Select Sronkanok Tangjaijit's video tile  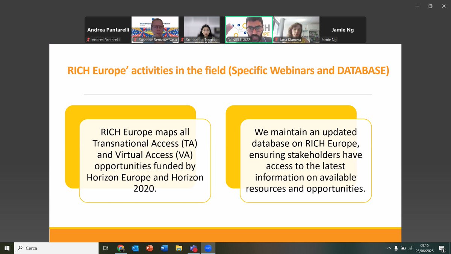202,30
